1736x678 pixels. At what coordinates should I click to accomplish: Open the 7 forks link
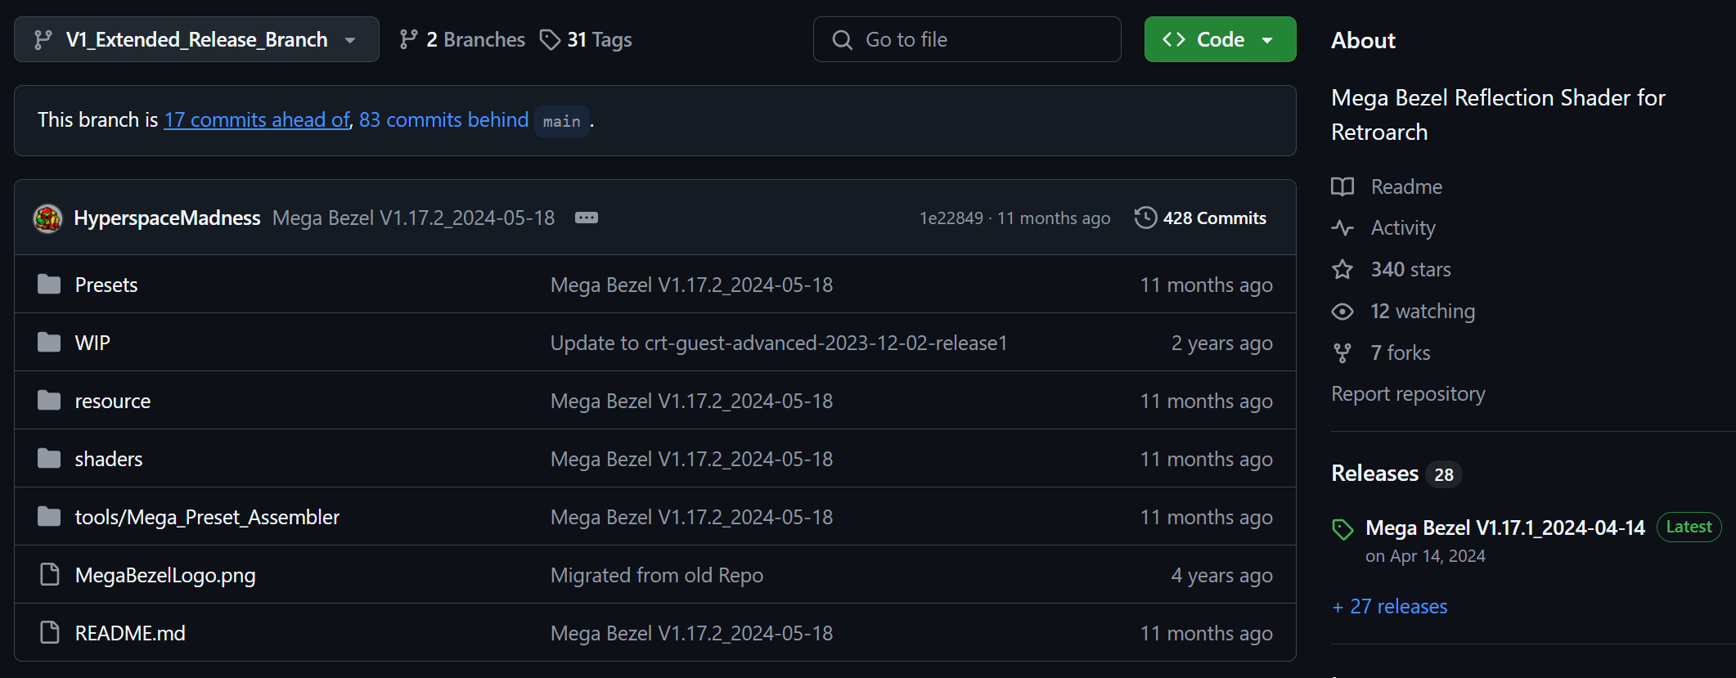(x=1401, y=352)
